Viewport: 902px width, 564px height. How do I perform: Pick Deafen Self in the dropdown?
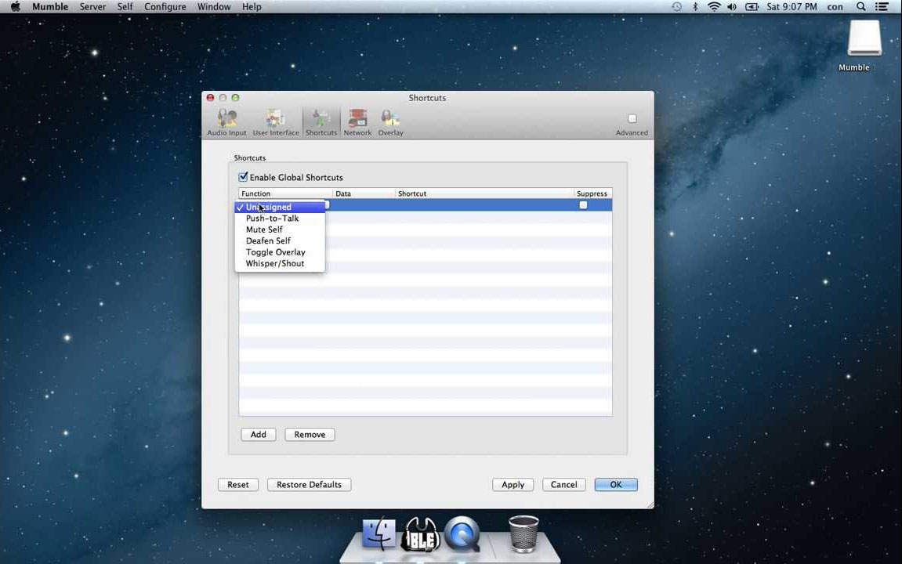[280, 241]
